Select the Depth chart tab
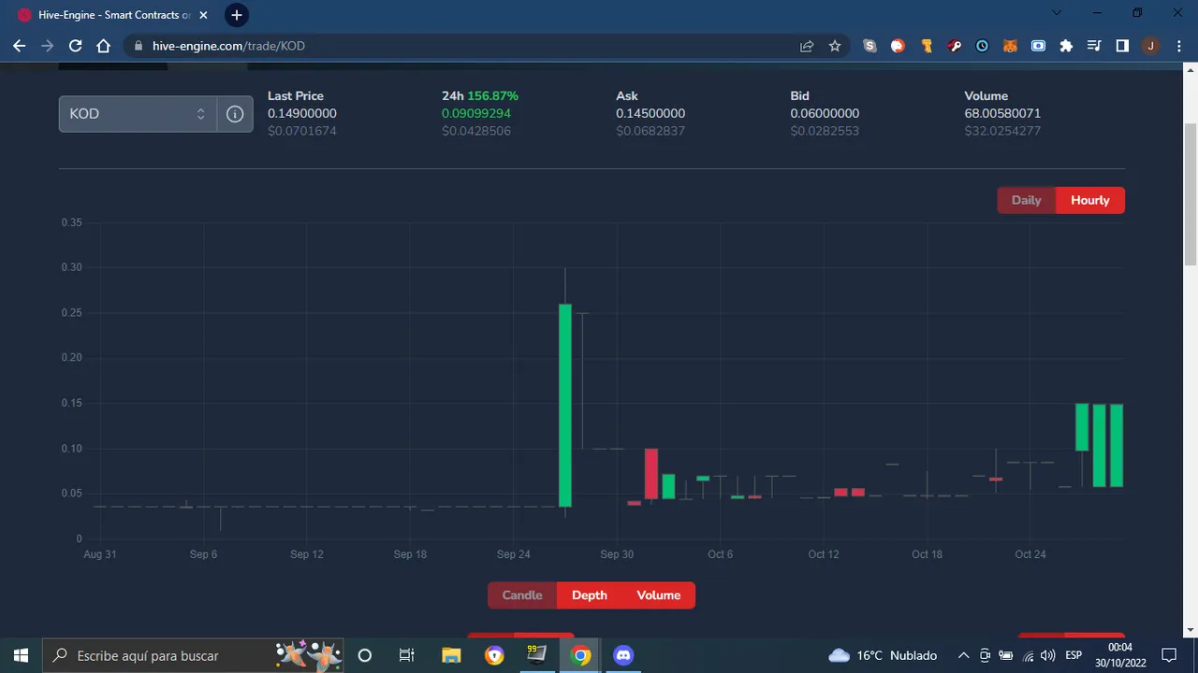The width and height of the screenshot is (1198, 673). point(590,595)
